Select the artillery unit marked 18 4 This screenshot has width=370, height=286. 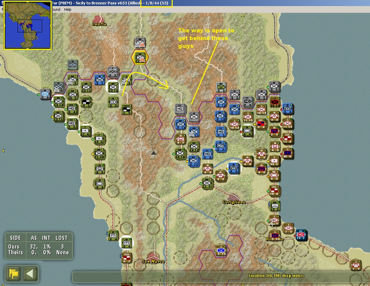tap(99, 139)
